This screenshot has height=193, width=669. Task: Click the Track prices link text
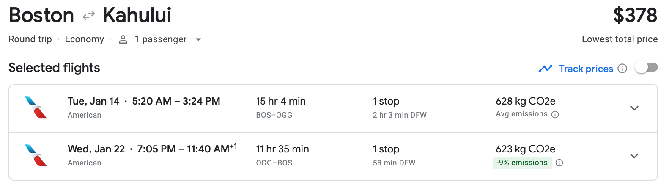(586, 69)
